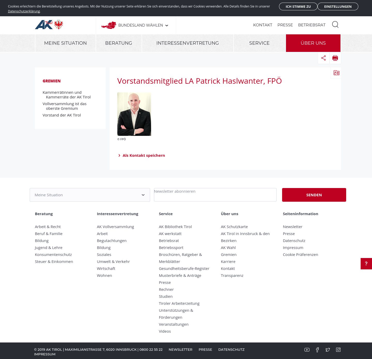
Task: Open Jugend & Lehre footer link
Action: (x=49, y=247)
